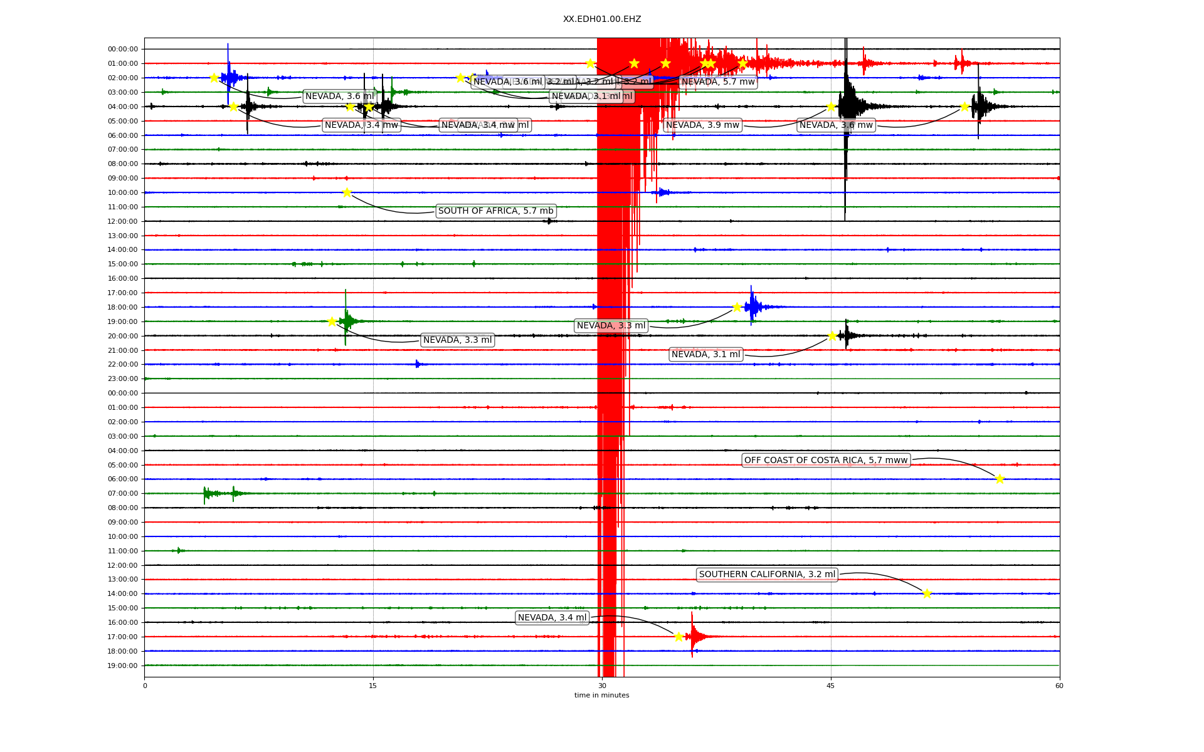
Task: Select the star on the blue 18:00:00 trace
Action: tap(737, 307)
